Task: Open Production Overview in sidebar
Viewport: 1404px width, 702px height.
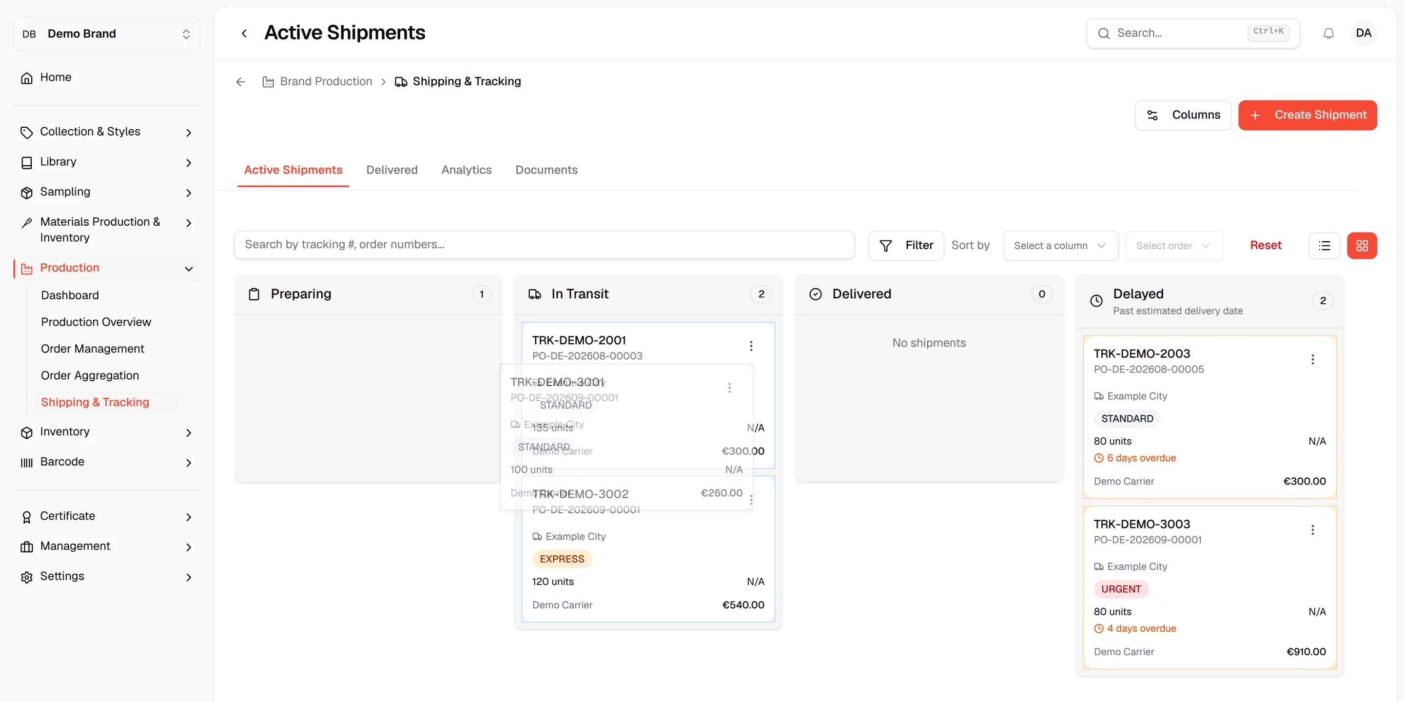Action: pos(96,322)
